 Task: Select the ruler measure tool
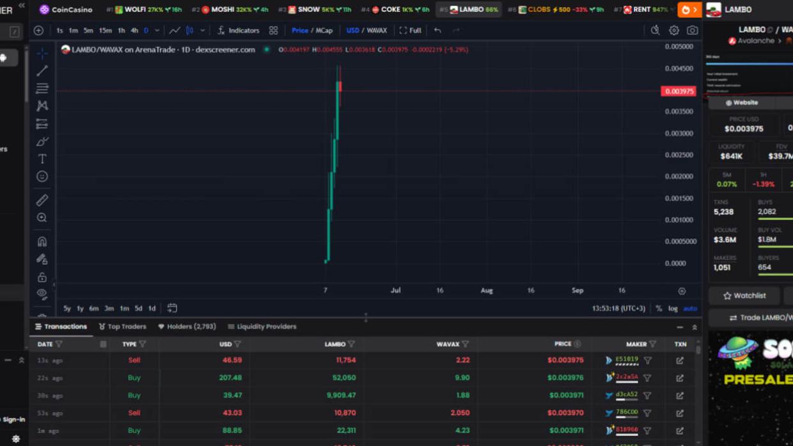coord(42,200)
